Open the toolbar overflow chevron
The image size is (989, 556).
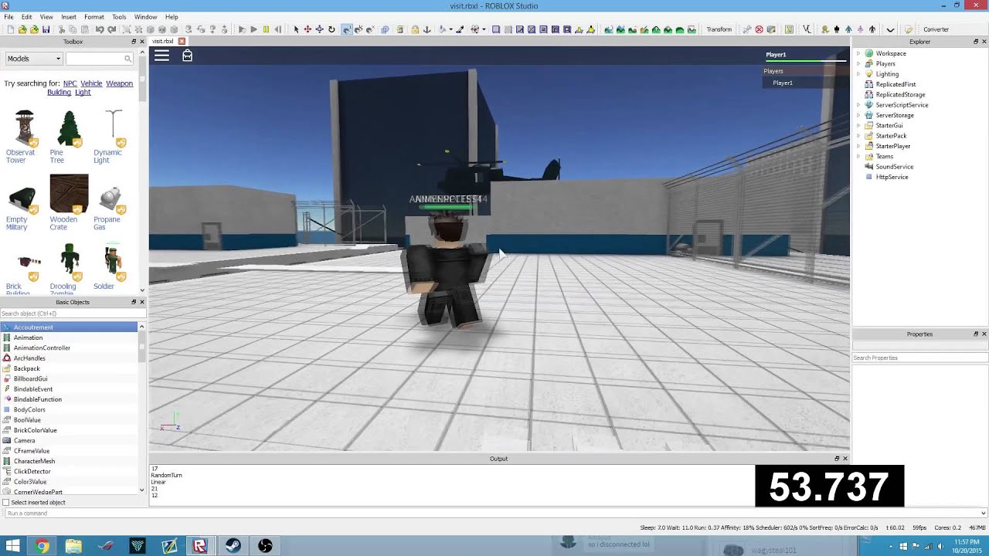point(890,29)
